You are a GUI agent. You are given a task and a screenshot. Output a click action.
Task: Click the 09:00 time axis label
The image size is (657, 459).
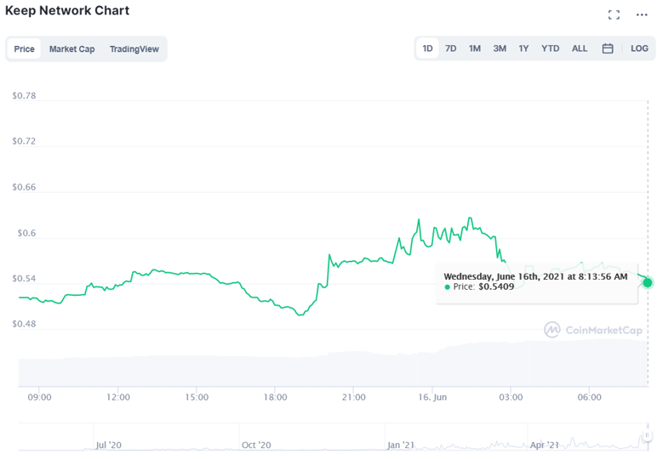click(x=39, y=397)
